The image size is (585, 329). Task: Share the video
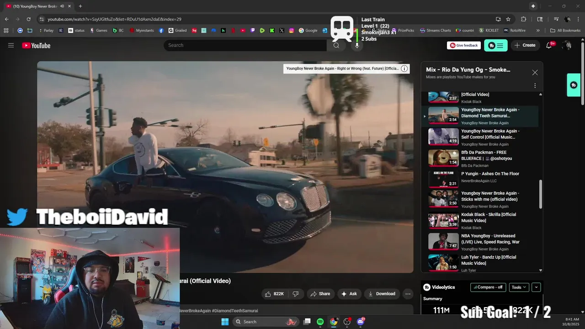[320, 294]
